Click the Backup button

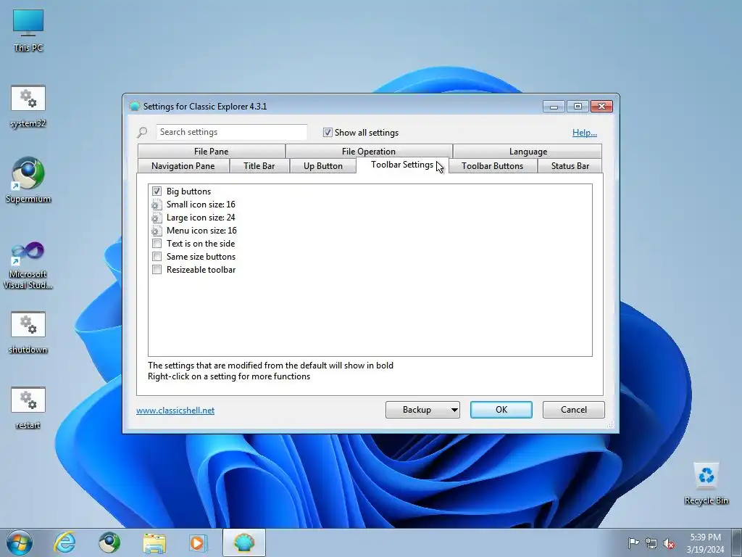(x=417, y=410)
